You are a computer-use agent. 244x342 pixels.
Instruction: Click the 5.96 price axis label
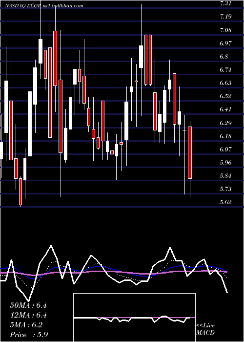point(225,163)
